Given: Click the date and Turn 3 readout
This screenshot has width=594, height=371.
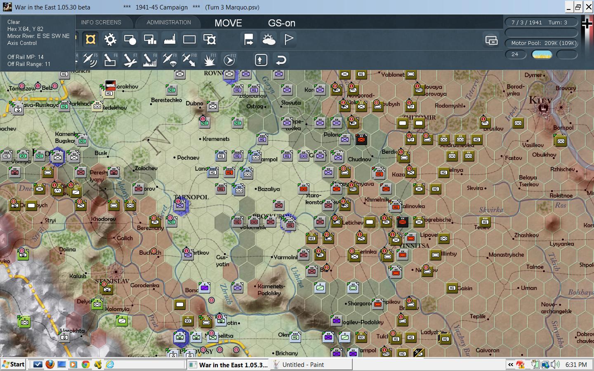Looking at the screenshot, I should 541,22.
